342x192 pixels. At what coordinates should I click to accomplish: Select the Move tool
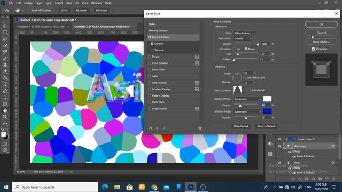(x=5, y=26)
